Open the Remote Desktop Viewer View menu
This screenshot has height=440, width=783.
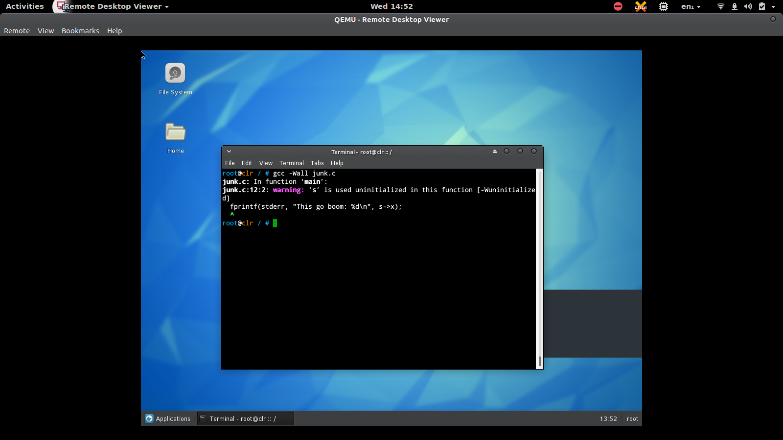(46, 31)
